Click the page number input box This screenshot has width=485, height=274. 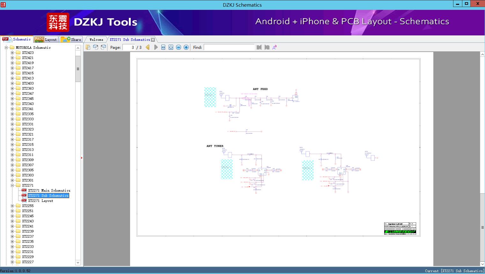click(x=129, y=47)
